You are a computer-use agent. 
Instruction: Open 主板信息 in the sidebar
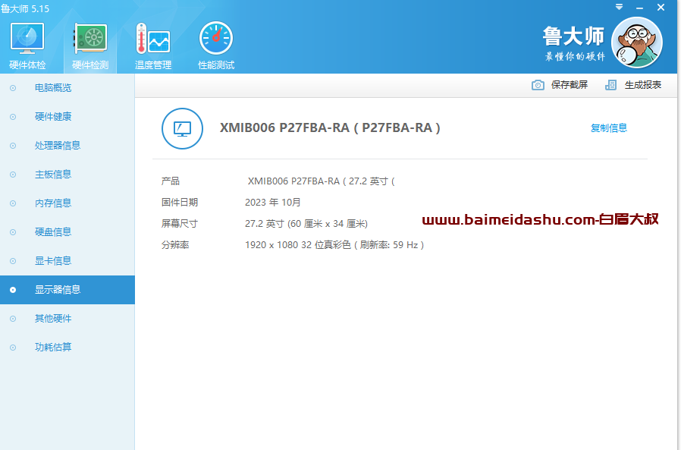[67, 175]
